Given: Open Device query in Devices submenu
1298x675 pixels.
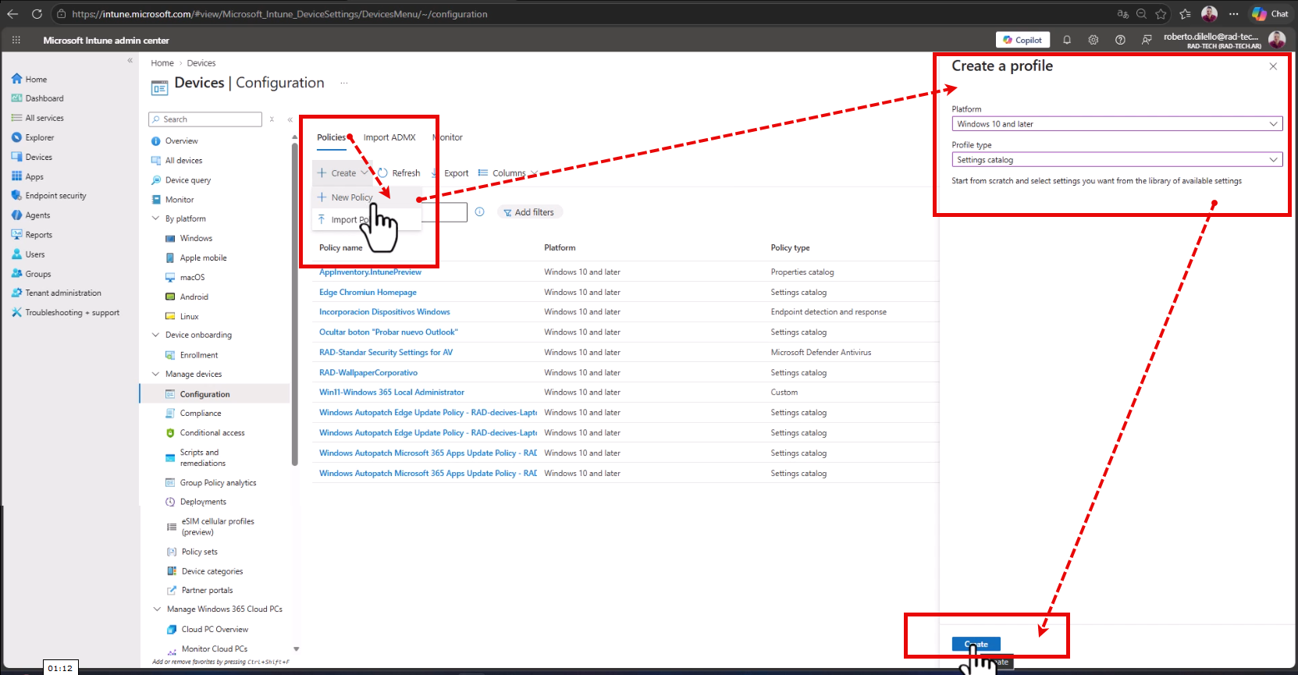Looking at the screenshot, I should [x=188, y=180].
